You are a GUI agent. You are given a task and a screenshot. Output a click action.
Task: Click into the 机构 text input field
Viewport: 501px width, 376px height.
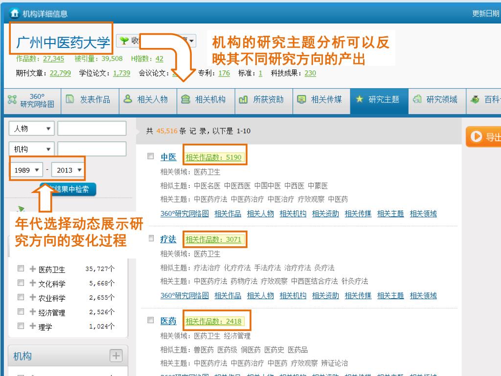(x=92, y=149)
